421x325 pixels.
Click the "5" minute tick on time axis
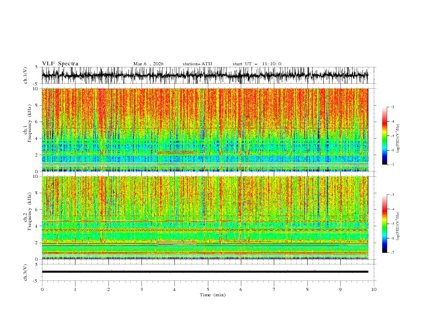click(208, 289)
